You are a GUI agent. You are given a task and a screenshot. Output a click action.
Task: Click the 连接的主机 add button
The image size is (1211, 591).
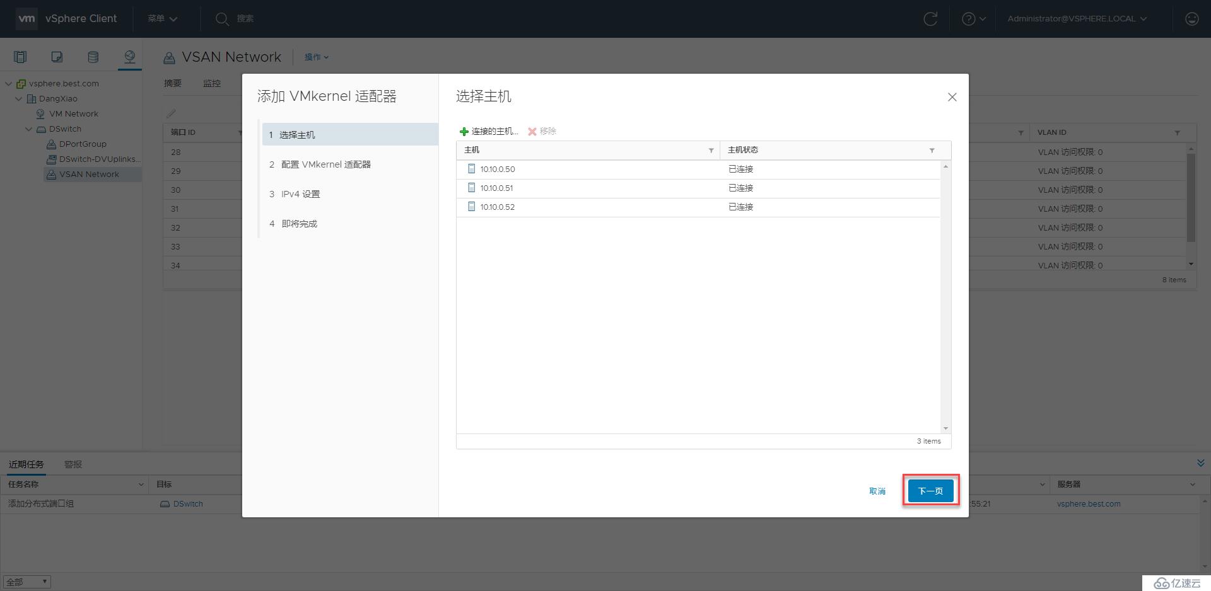pyautogui.click(x=489, y=132)
